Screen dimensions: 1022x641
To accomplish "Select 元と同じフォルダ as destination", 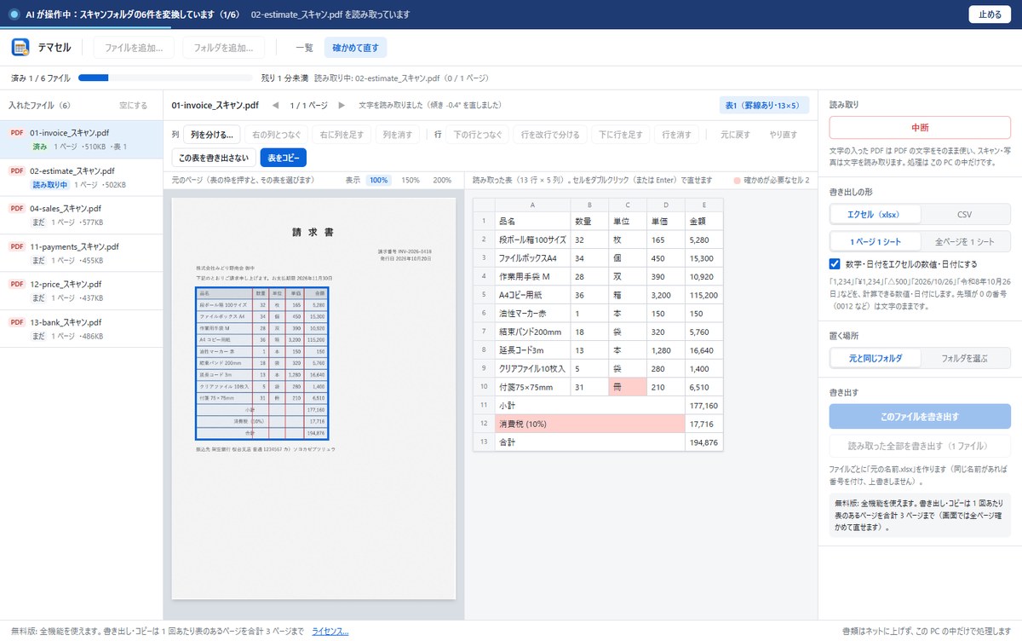I will tap(875, 358).
